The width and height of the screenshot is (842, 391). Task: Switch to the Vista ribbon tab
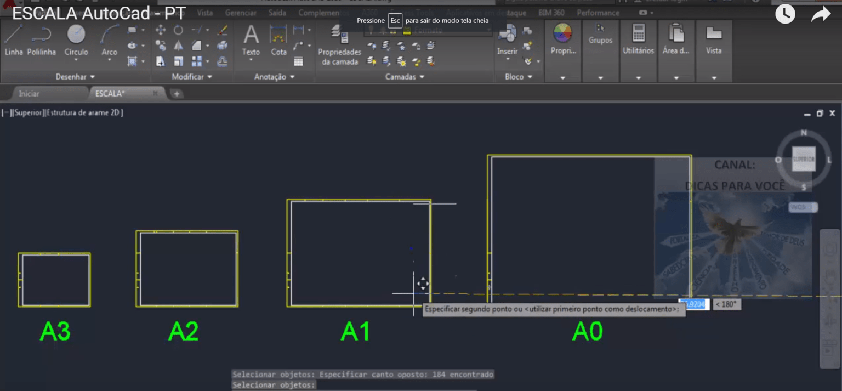coord(205,13)
